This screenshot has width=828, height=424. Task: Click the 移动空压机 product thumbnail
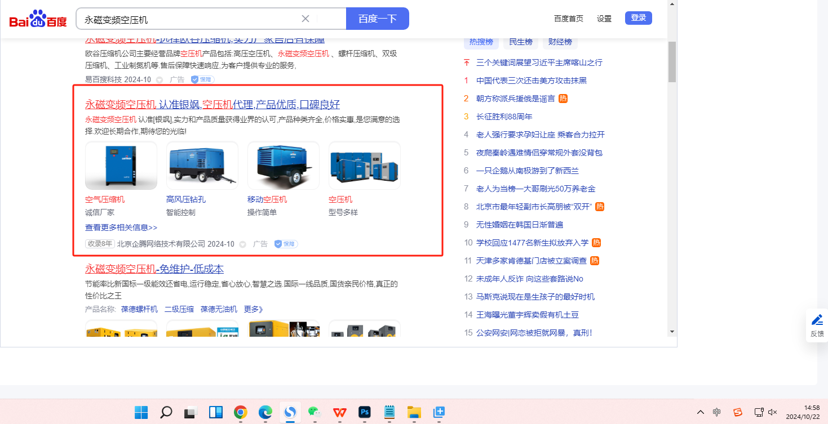(x=284, y=166)
